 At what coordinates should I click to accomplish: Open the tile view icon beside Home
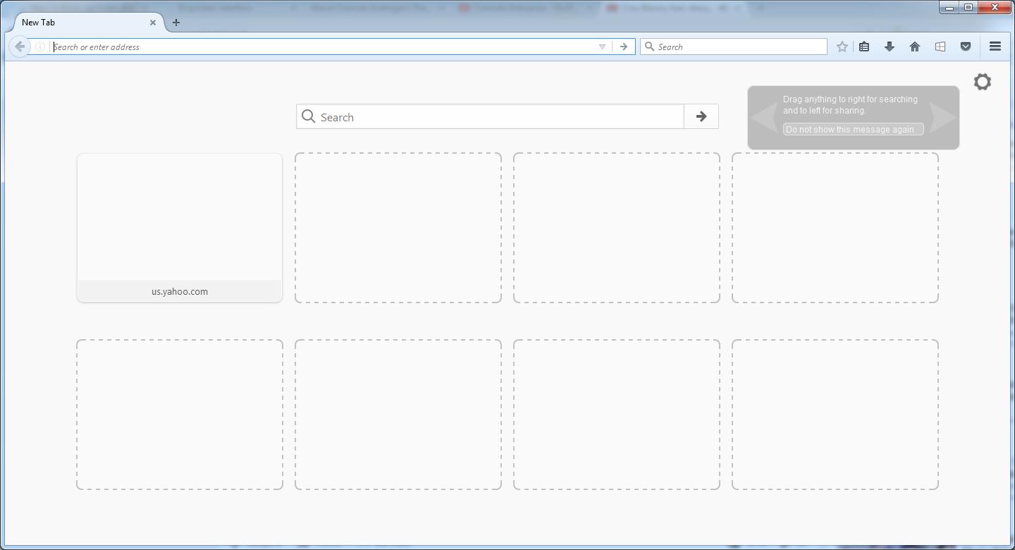(940, 47)
